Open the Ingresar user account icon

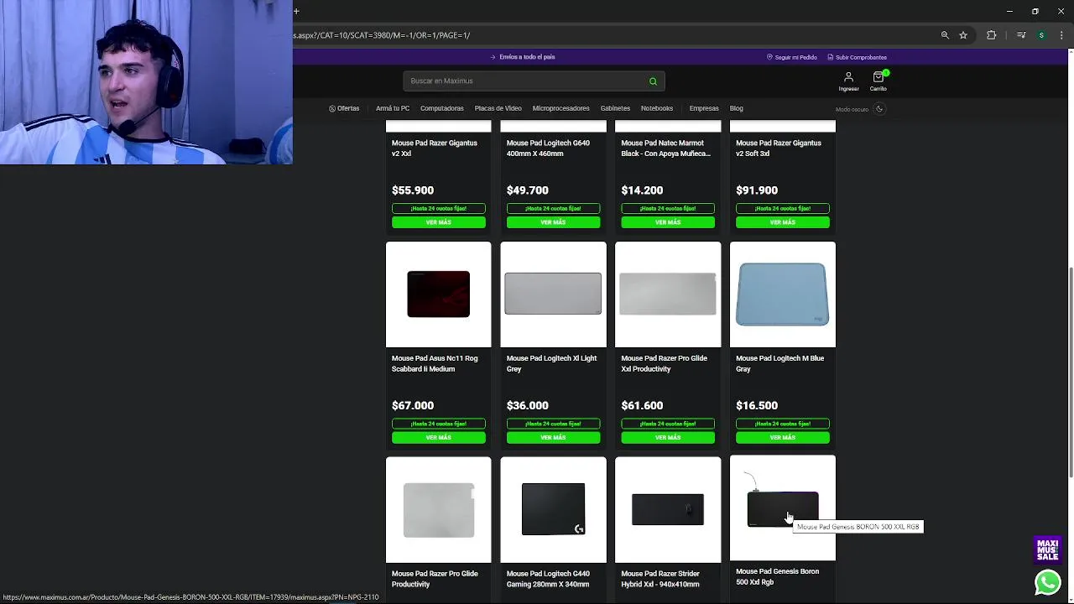(x=848, y=81)
